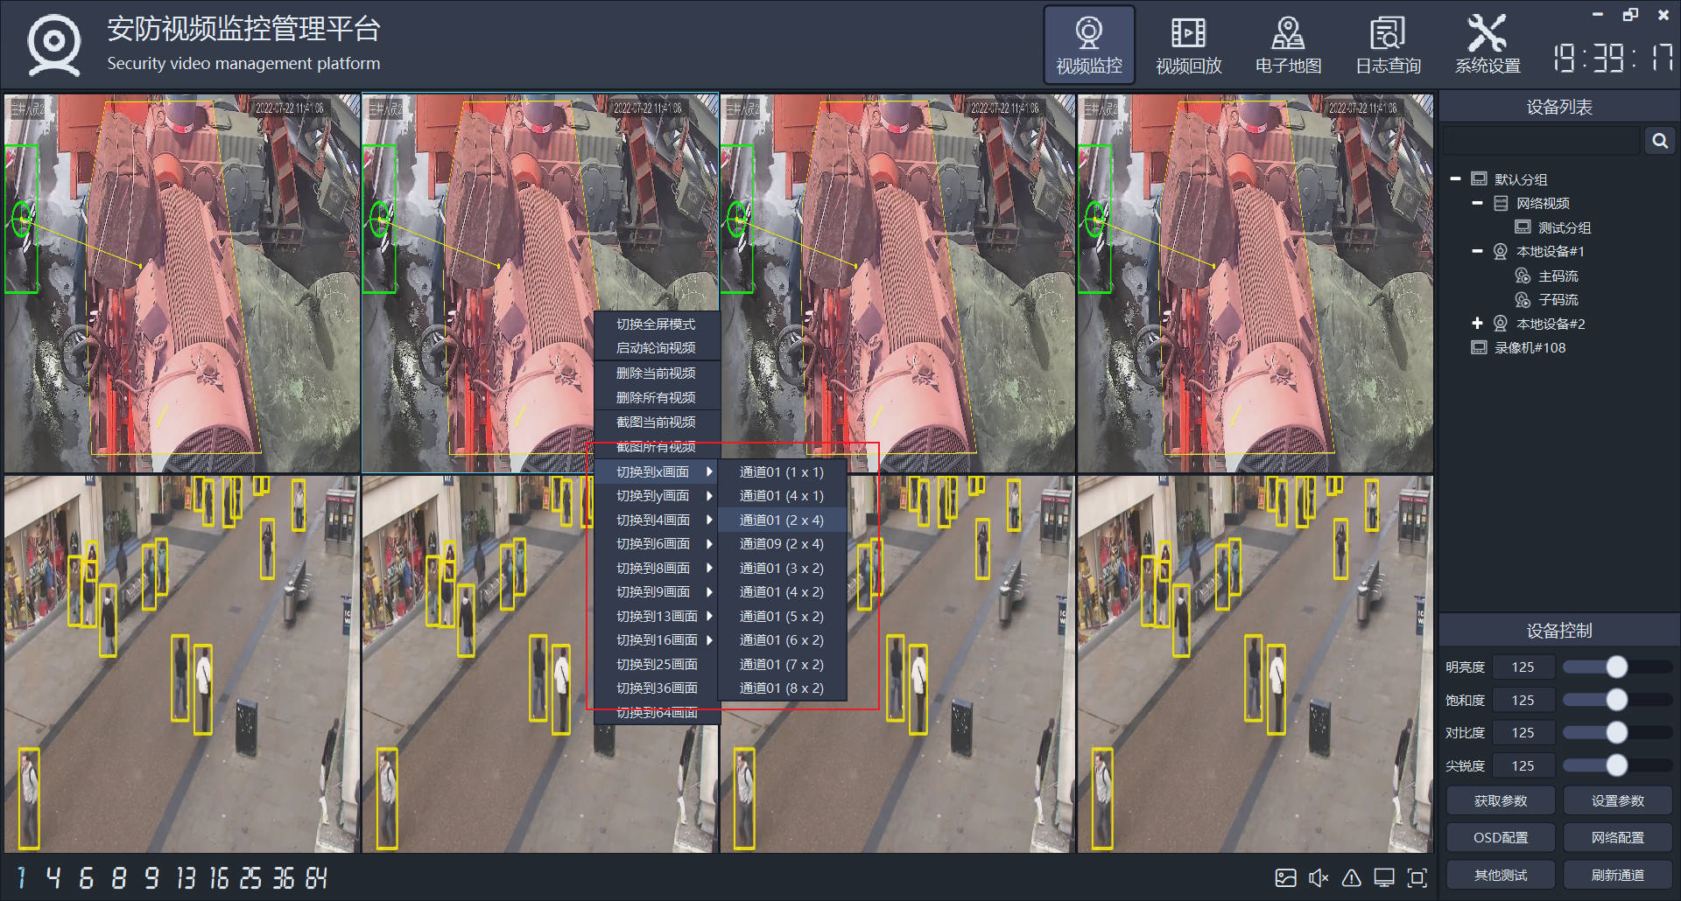Expand the 本地设备#2 tree node
Screen dimensions: 1681x901
point(1477,324)
